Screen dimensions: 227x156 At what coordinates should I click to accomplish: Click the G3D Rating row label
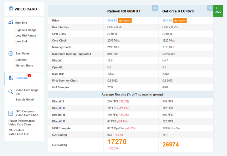[x=59, y=145]
